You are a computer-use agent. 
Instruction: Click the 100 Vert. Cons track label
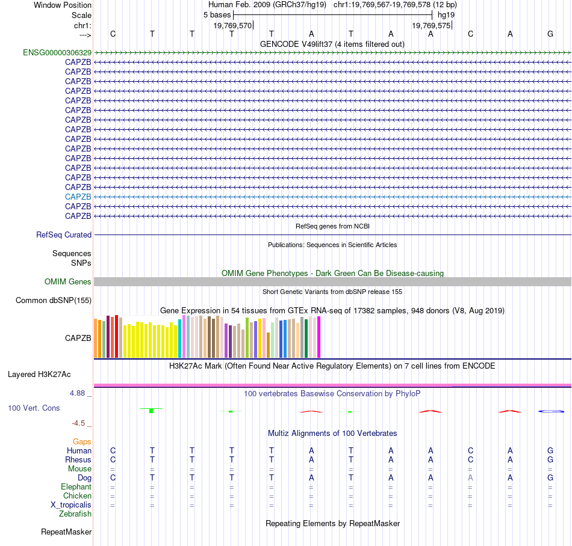pyautogui.click(x=34, y=408)
